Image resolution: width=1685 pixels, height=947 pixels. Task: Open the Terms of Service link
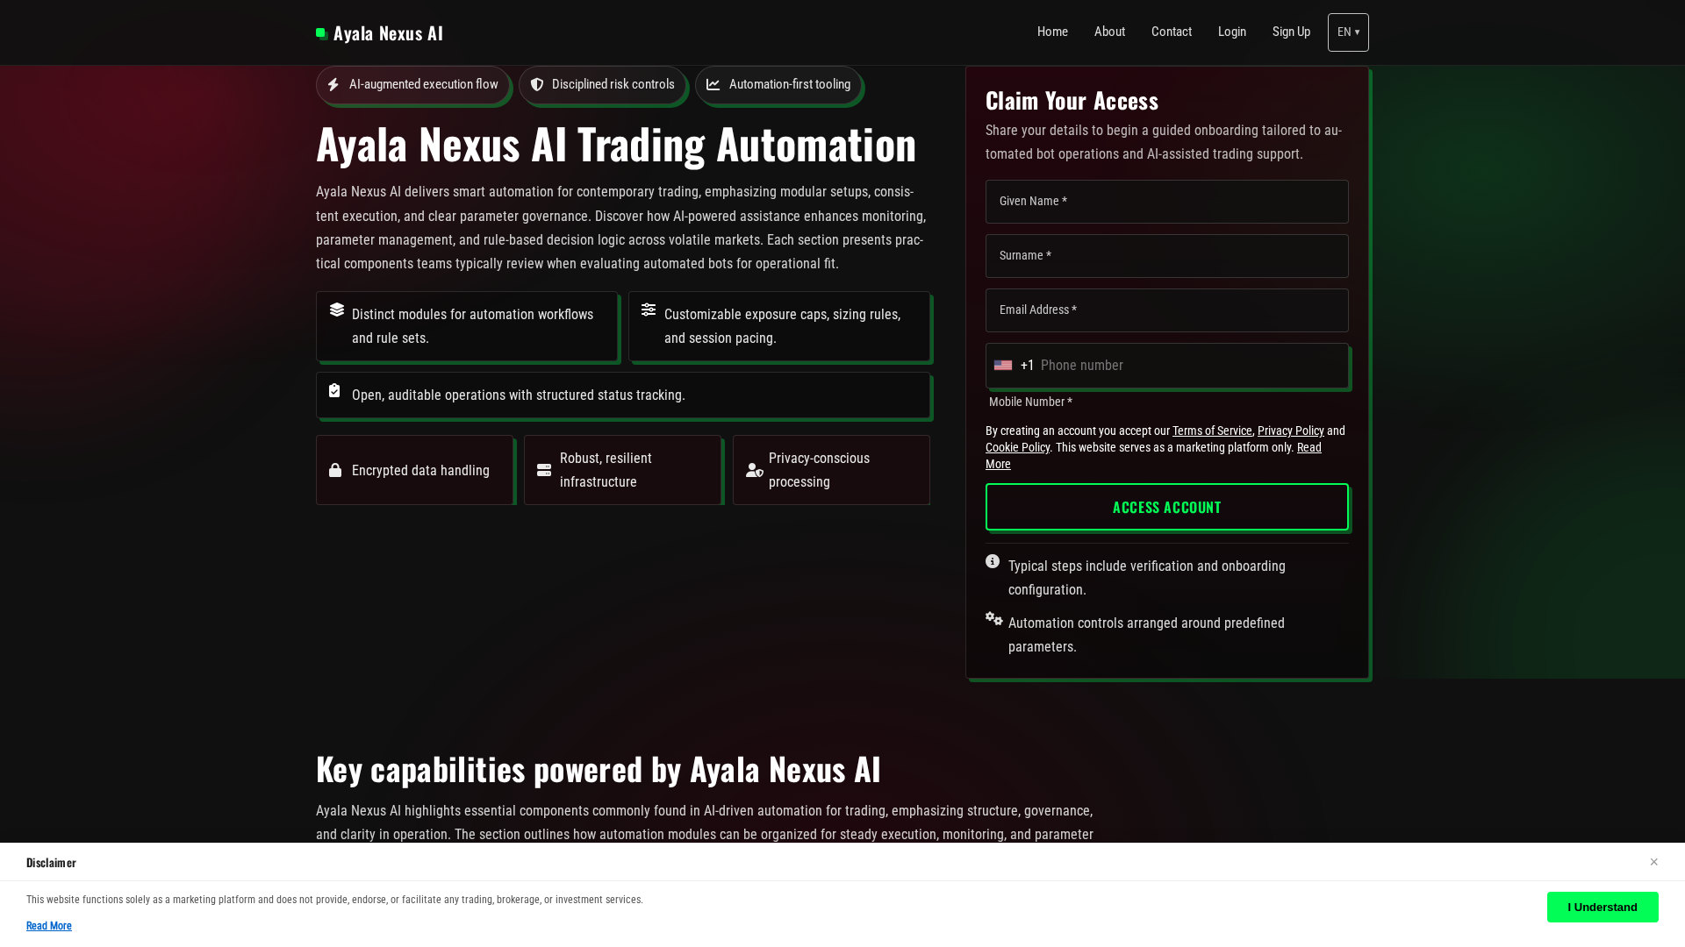point(1212,431)
